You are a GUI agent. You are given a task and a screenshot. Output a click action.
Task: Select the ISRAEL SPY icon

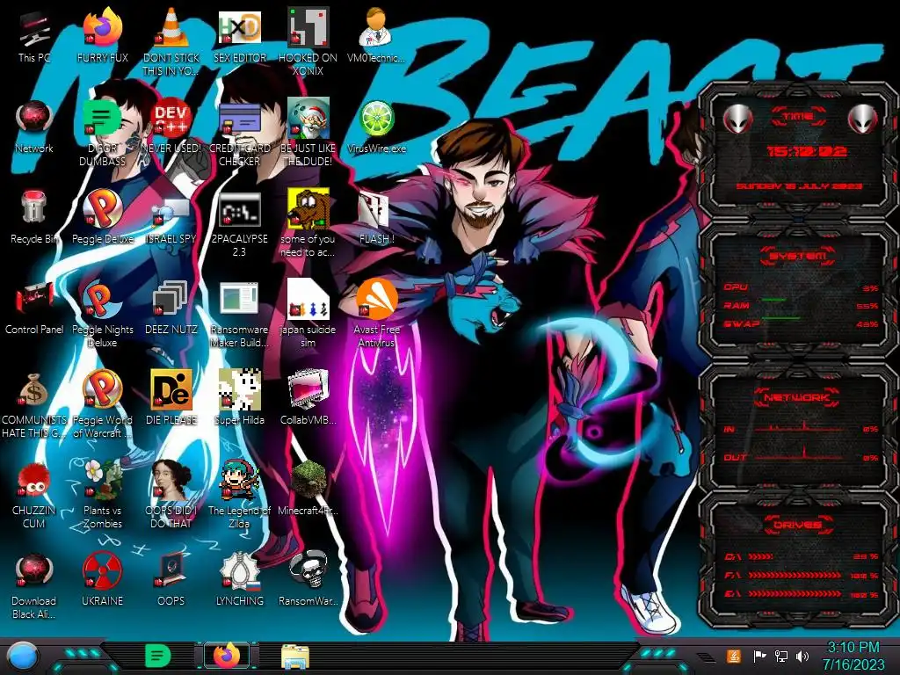(x=171, y=213)
